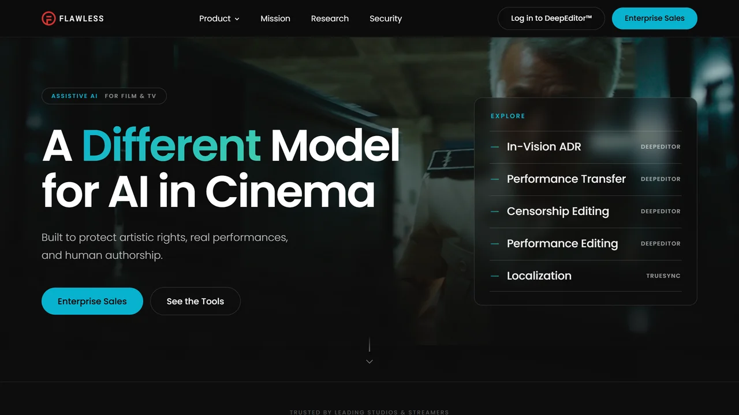Click the TRUESYNC label beside Localization

(663, 276)
